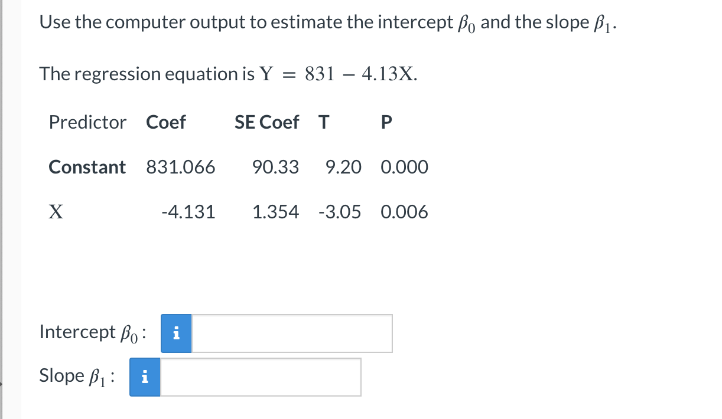The width and height of the screenshot is (722, 419).
Task: Click the SE Coef column header
Action: point(266,122)
